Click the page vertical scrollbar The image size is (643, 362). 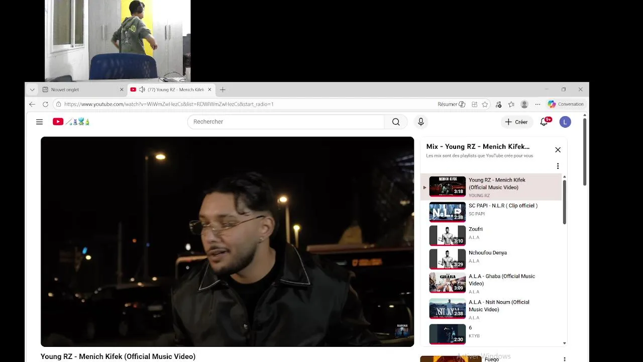coord(584,152)
